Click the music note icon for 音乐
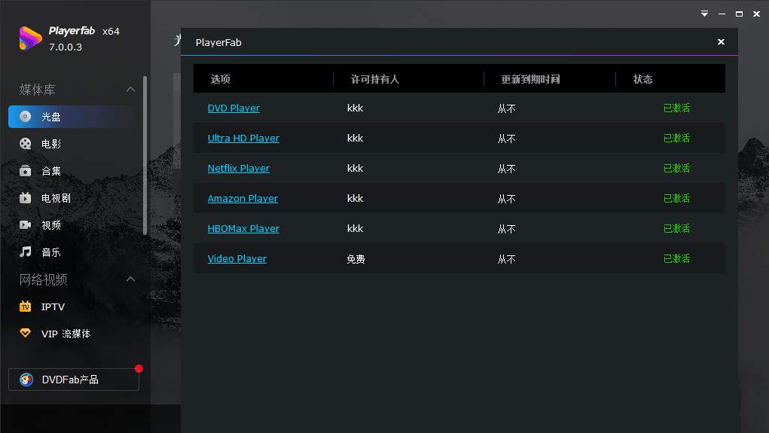Screen dimensions: 769x433 click(26, 252)
